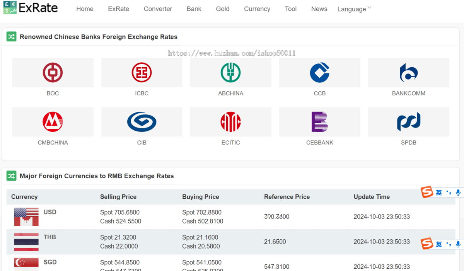Click the SGD Singapore flag icon
The height and width of the screenshot is (271, 464).
coord(26,264)
